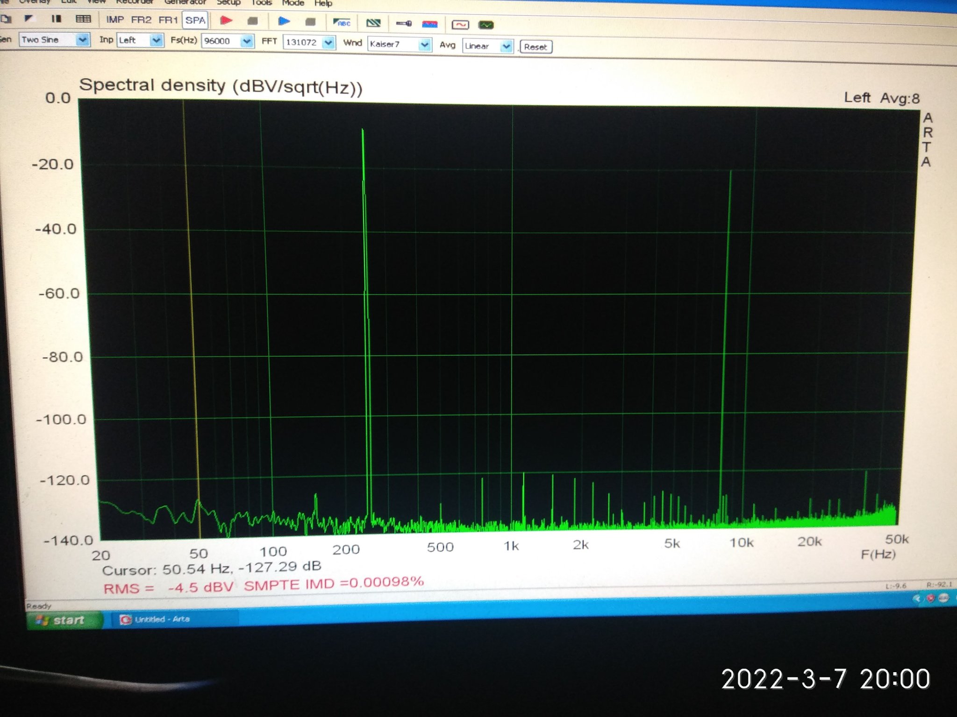The height and width of the screenshot is (717, 957).
Task: Click the RMS = -4.5 dBV readout
Action: click(x=168, y=588)
